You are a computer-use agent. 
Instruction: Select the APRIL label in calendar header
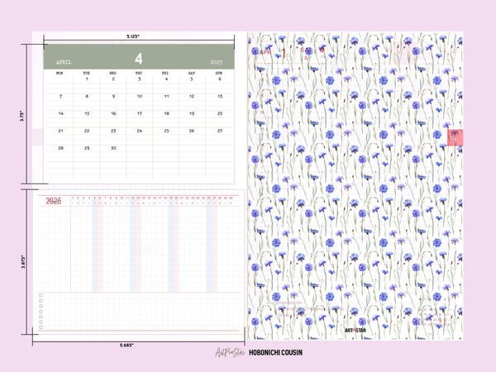coord(64,62)
